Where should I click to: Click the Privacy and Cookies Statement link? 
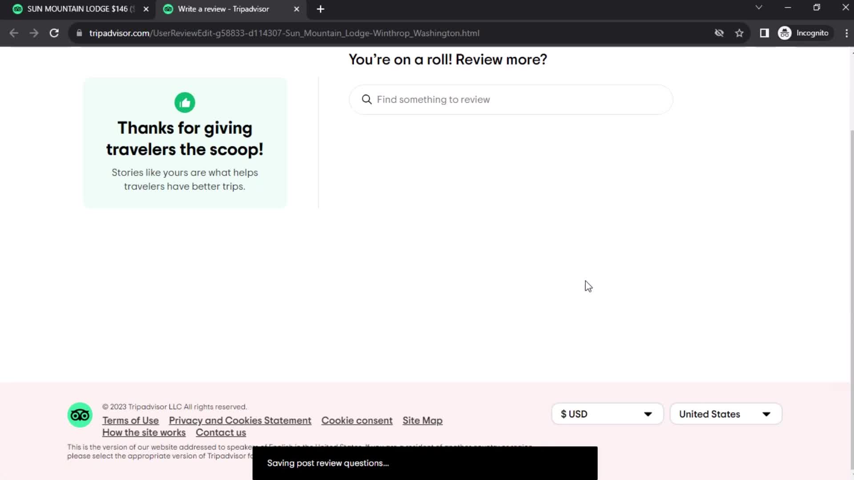tap(239, 420)
